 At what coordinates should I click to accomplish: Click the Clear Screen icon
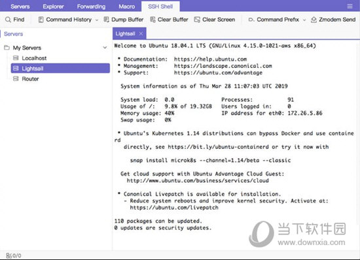[197, 20]
